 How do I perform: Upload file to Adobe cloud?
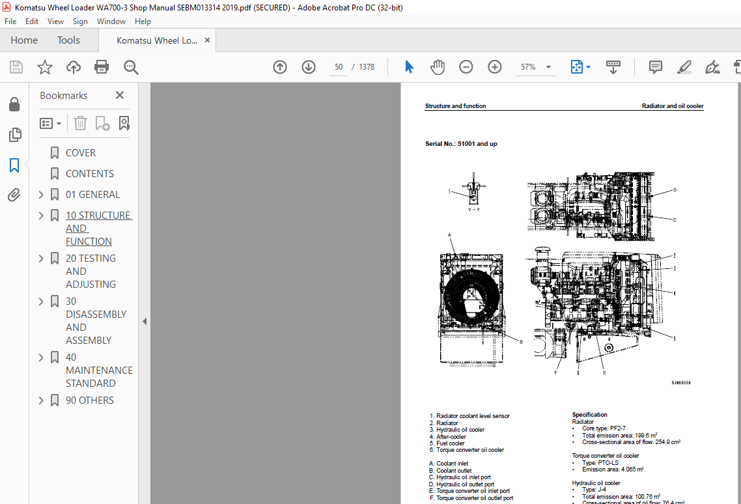click(x=73, y=67)
